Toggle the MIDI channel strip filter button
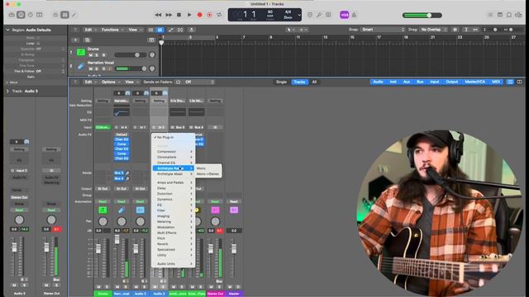The image size is (529, 297). pos(496,82)
